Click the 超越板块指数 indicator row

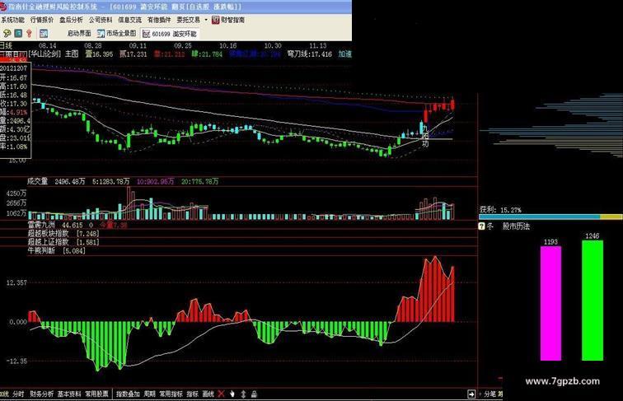coord(63,234)
